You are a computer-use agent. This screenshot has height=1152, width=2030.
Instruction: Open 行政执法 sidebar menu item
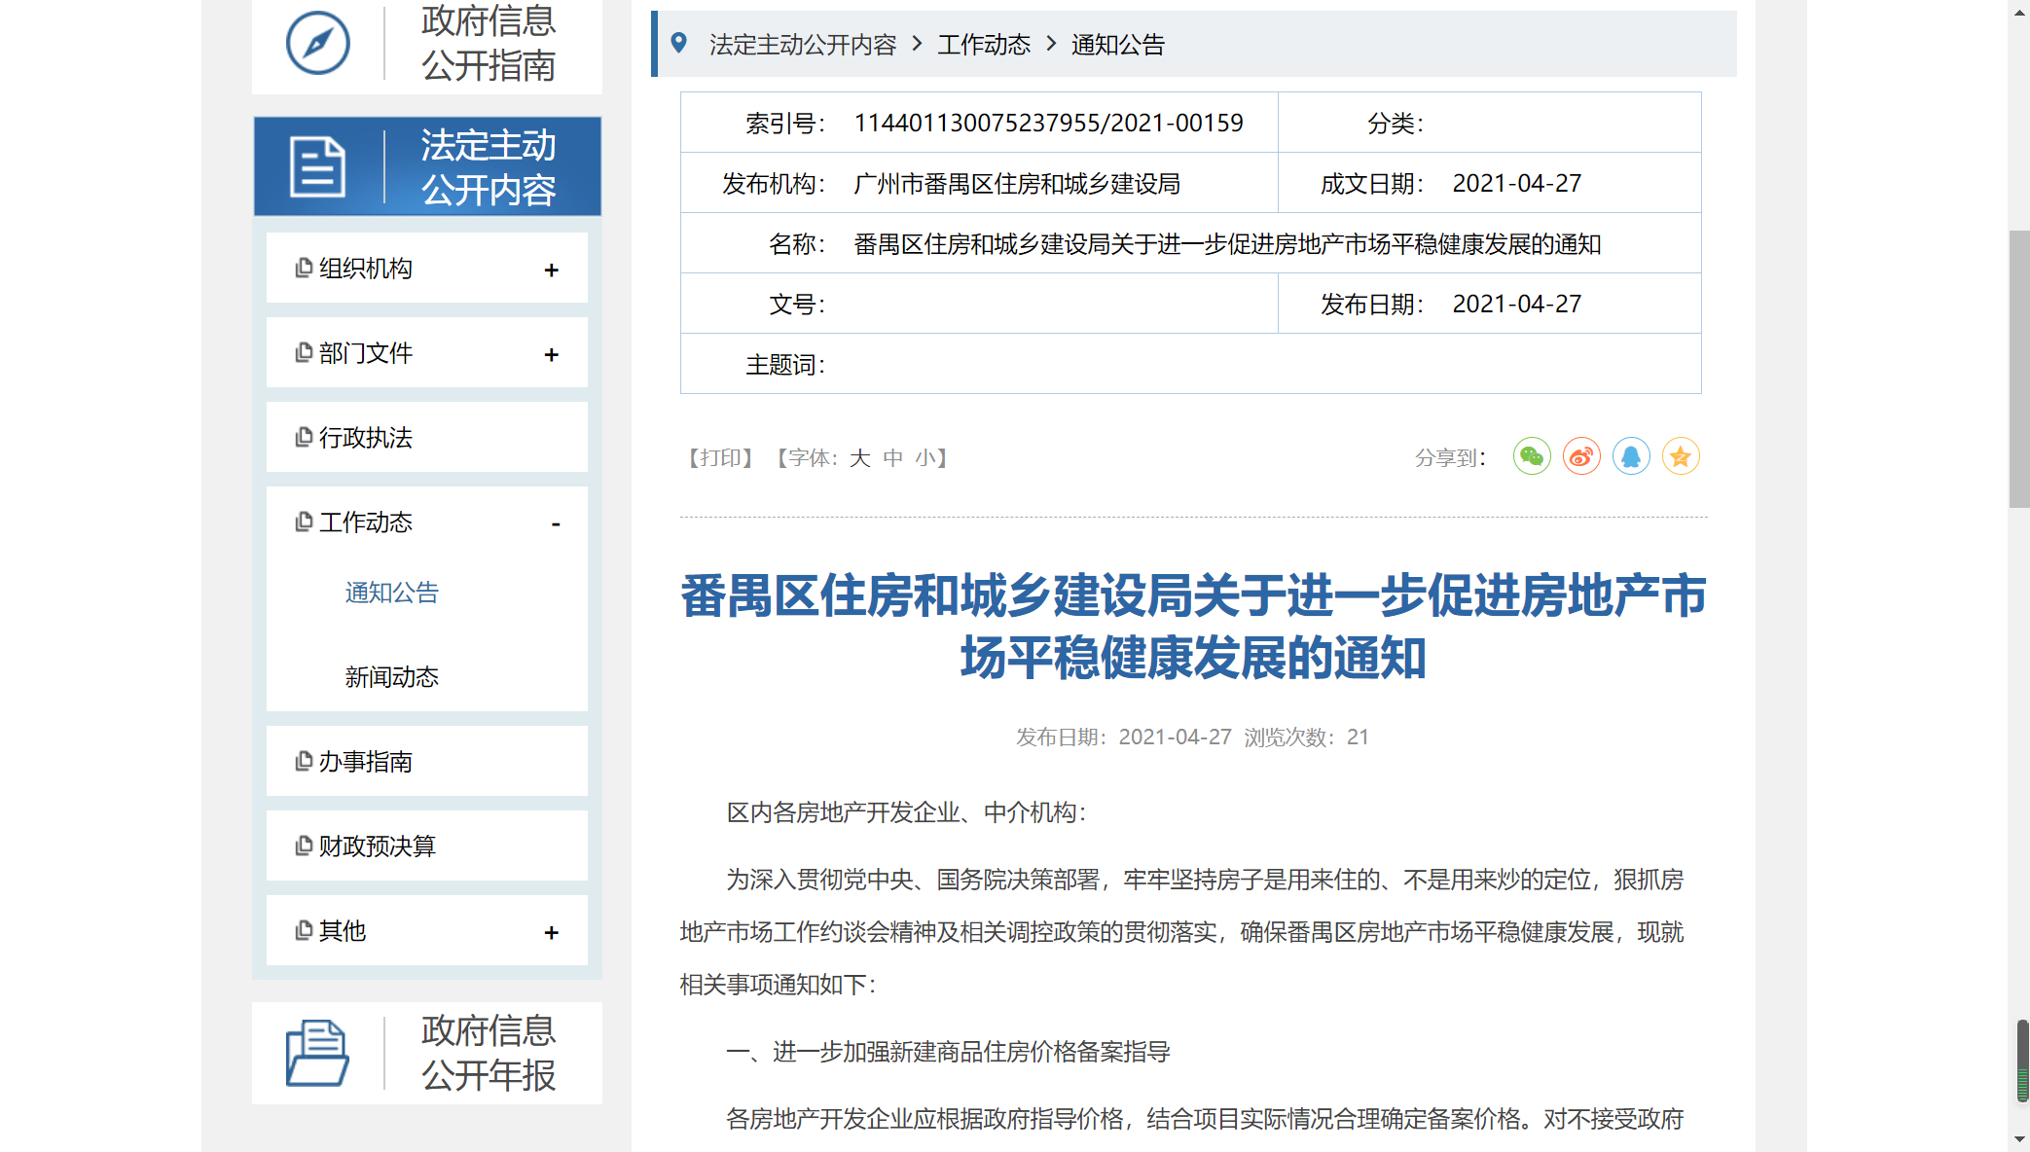click(426, 437)
